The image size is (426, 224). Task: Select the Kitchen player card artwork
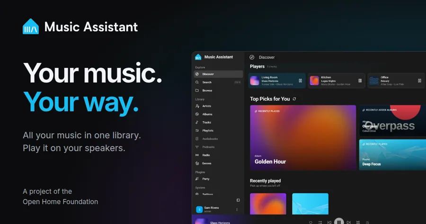coord(314,81)
